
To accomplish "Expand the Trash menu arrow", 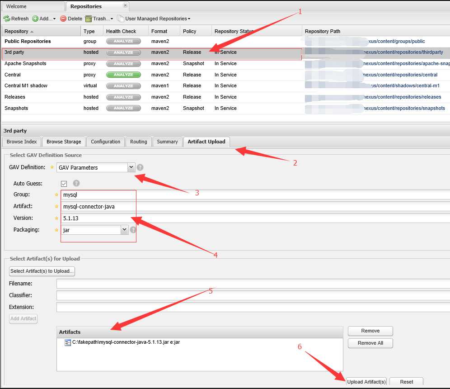I will pos(112,19).
